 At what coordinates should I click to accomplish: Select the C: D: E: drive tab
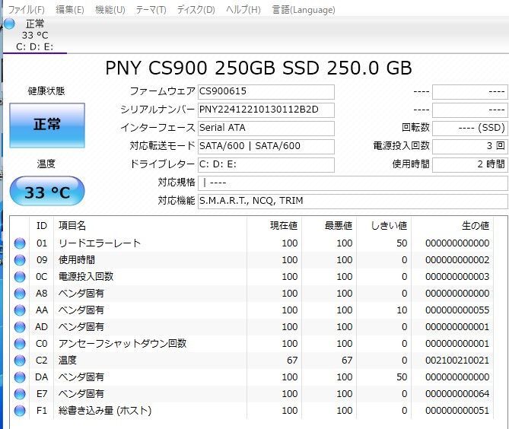[x=34, y=35]
